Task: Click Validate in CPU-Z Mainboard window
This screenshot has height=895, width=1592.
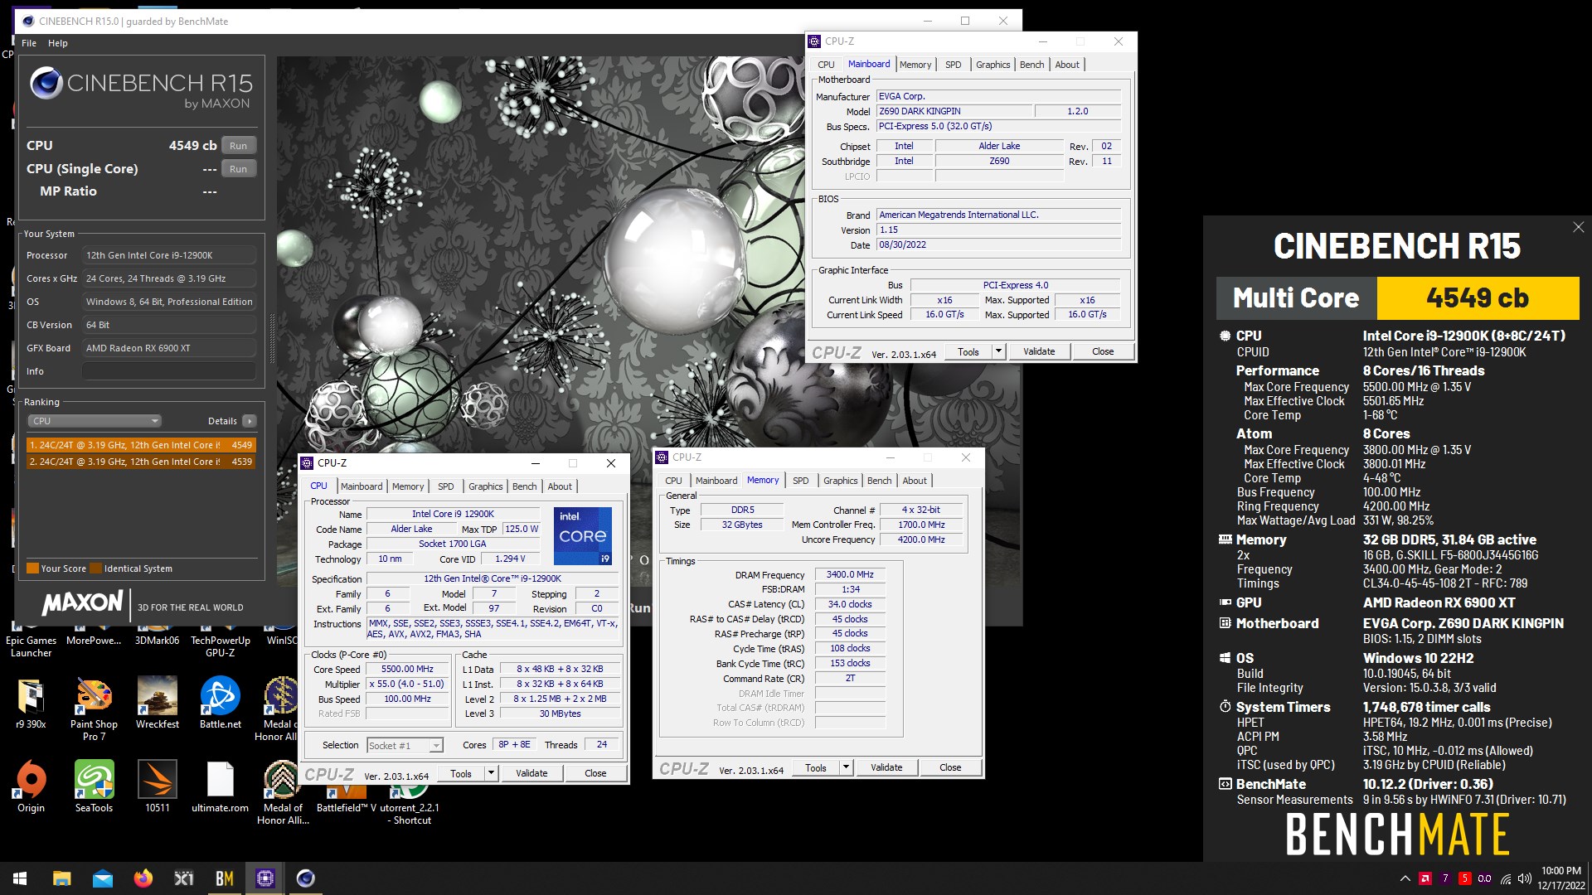Action: 1039,351
